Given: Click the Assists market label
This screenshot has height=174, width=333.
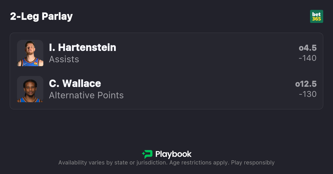Looking at the screenshot, I should [x=64, y=59].
